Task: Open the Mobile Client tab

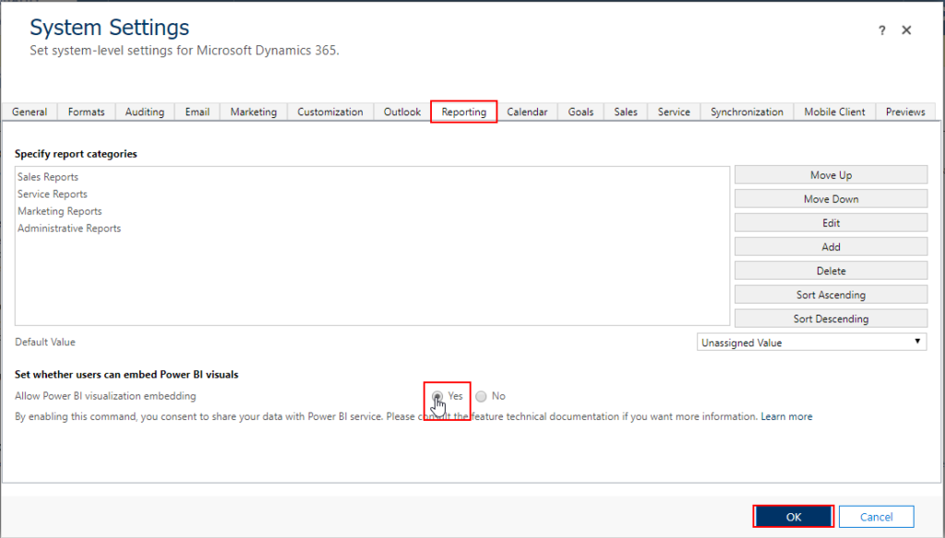Action: 834,112
